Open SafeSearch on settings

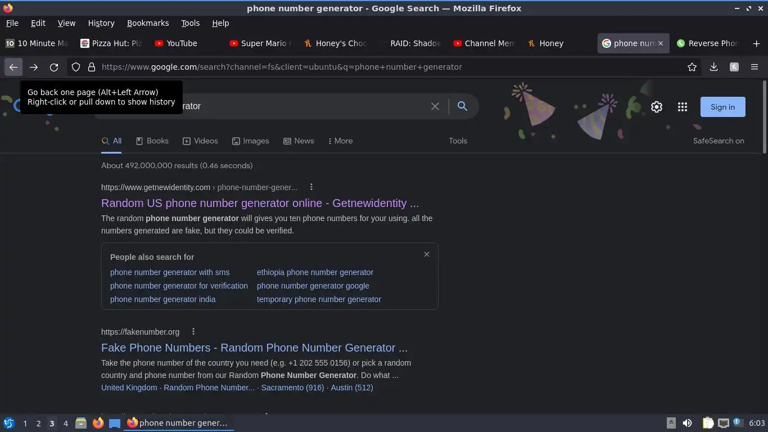click(x=719, y=141)
